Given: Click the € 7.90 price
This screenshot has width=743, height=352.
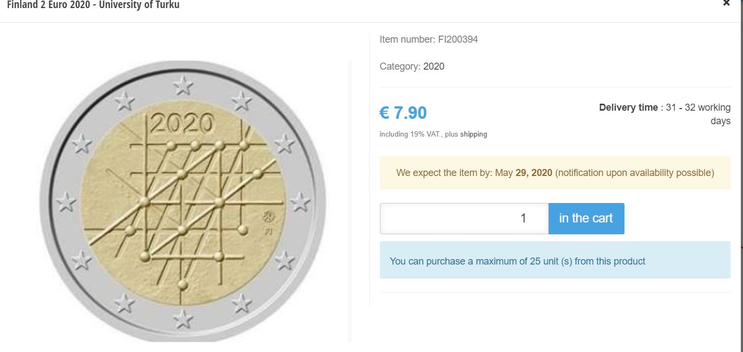Looking at the screenshot, I should [x=403, y=113].
